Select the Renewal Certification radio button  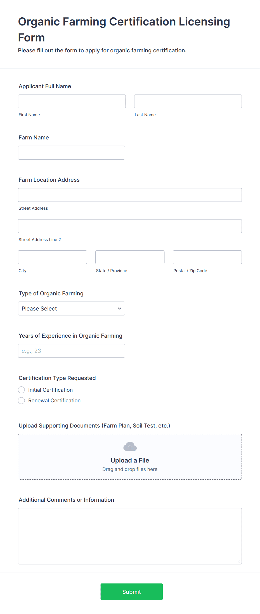(x=21, y=400)
